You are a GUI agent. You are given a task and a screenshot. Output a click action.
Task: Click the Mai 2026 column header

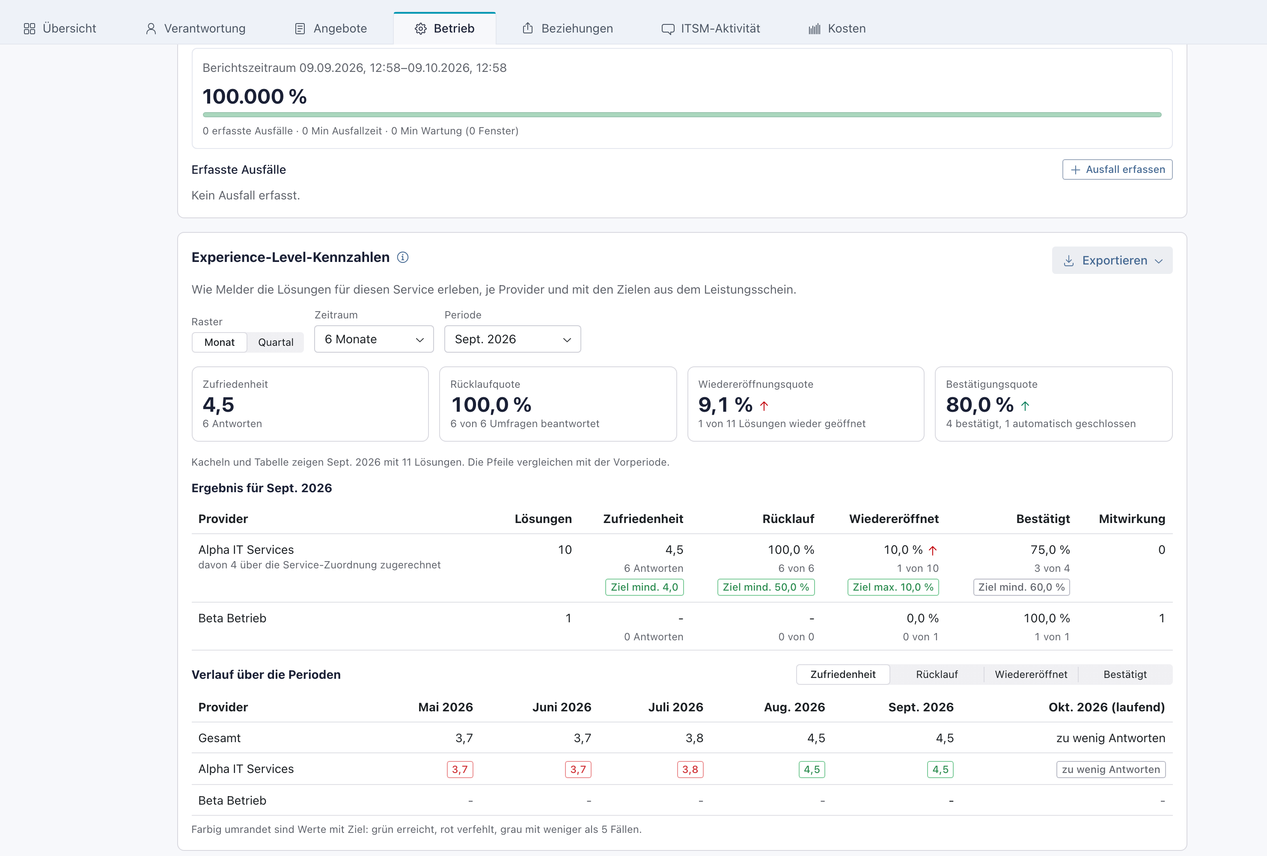point(446,707)
